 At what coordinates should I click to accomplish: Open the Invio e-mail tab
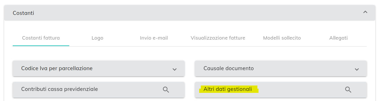(154, 38)
